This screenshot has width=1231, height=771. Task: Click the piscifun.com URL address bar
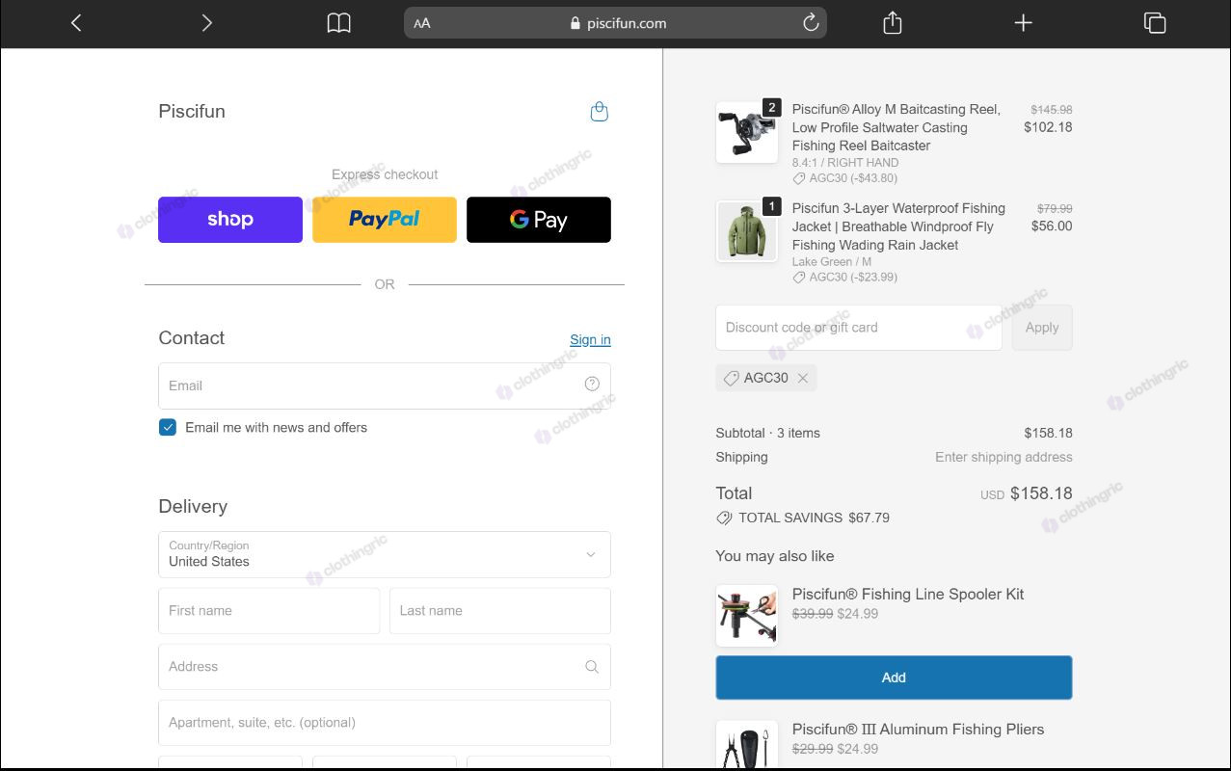tap(615, 23)
